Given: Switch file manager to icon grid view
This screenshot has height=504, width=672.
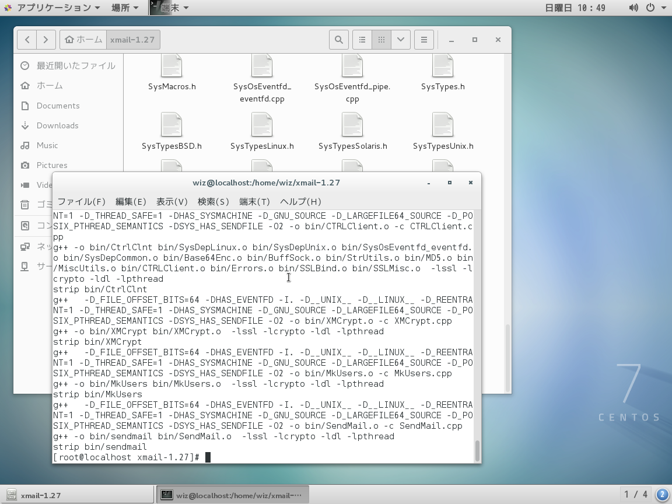Looking at the screenshot, I should point(381,40).
